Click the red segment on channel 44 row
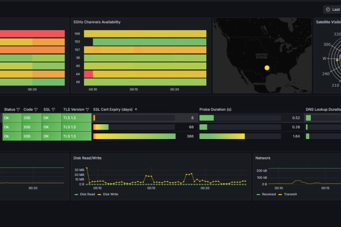 click(x=88, y=74)
